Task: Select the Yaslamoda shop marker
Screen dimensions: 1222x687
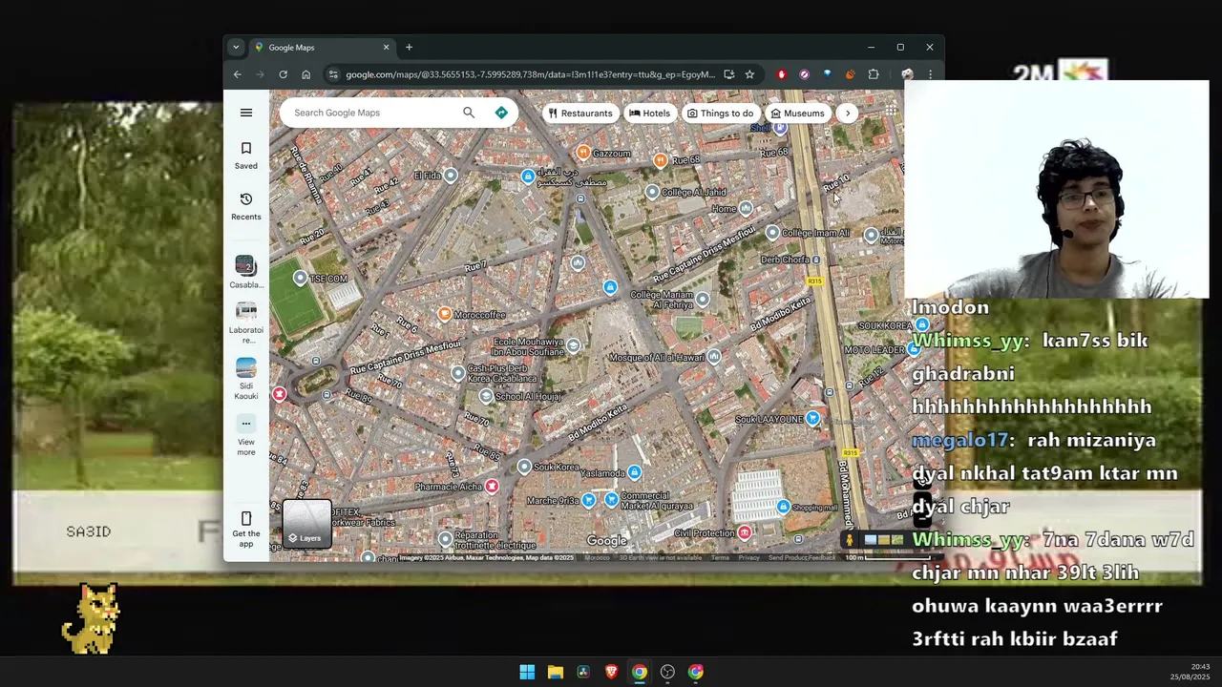Action: 635,472
